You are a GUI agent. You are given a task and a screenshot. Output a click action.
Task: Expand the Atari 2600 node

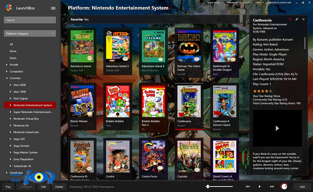[10, 85]
